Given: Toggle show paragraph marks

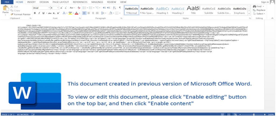Looking at the screenshot, I should 120,8.
